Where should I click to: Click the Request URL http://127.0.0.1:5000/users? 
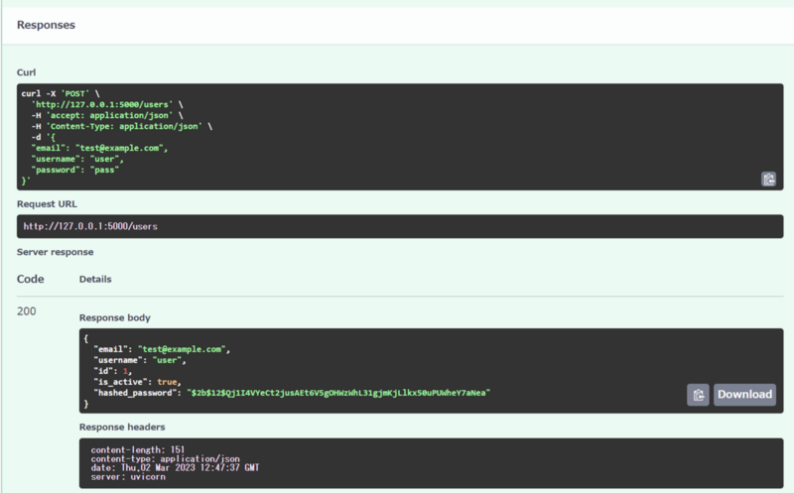tap(90, 226)
